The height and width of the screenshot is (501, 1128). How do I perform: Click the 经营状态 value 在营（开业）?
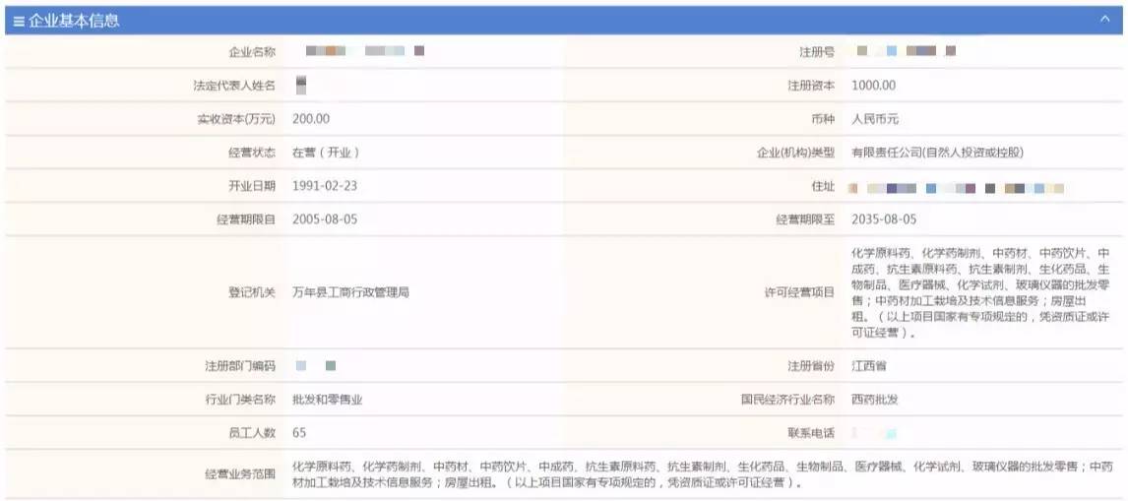(326, 153)
